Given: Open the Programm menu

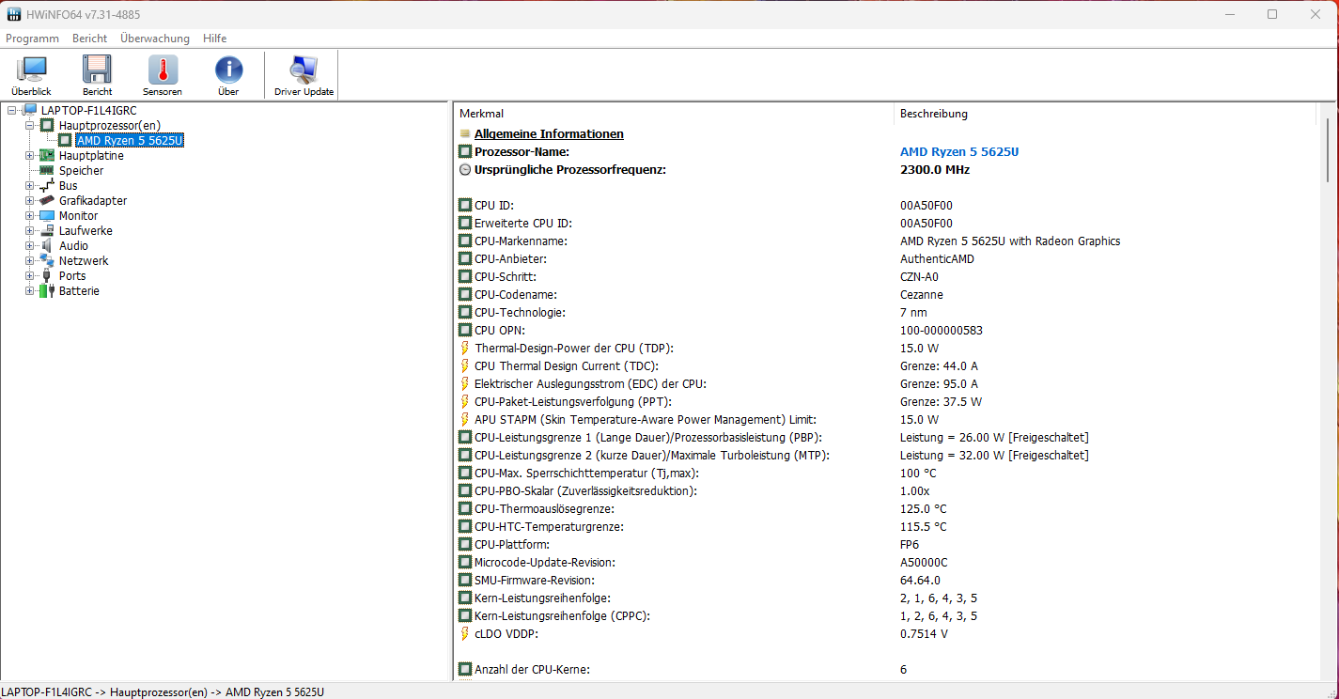Looking at the screenshot, I should tap(32, 39).
